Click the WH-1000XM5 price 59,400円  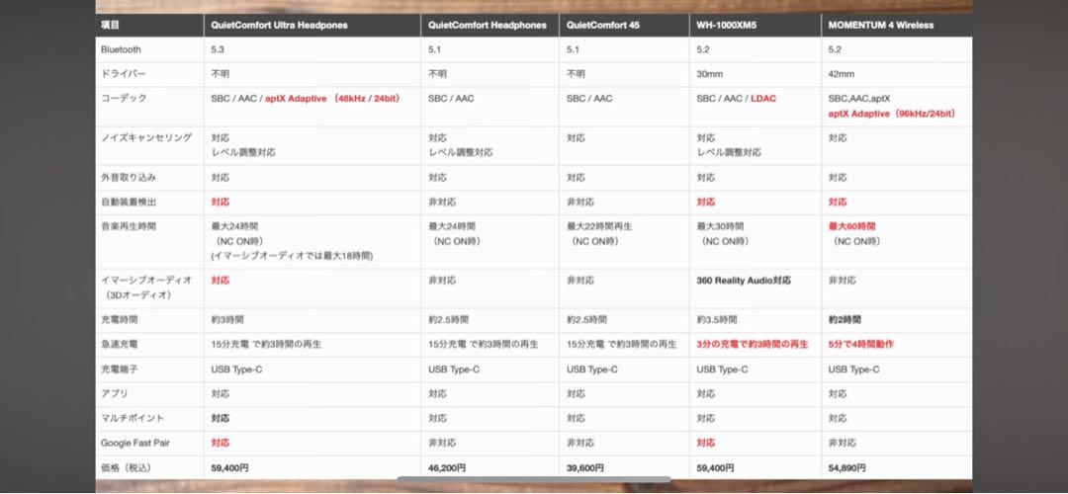click(715, 468)
